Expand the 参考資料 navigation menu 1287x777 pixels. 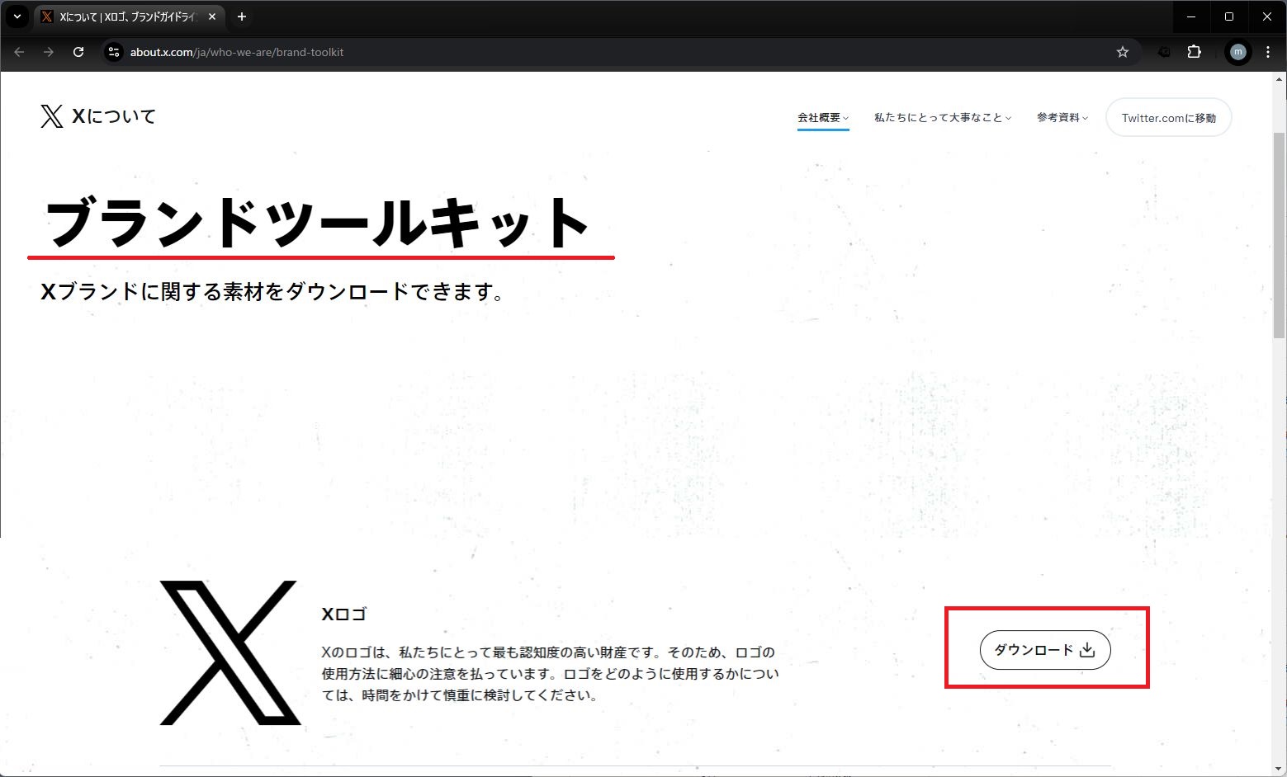(1062, 118)
